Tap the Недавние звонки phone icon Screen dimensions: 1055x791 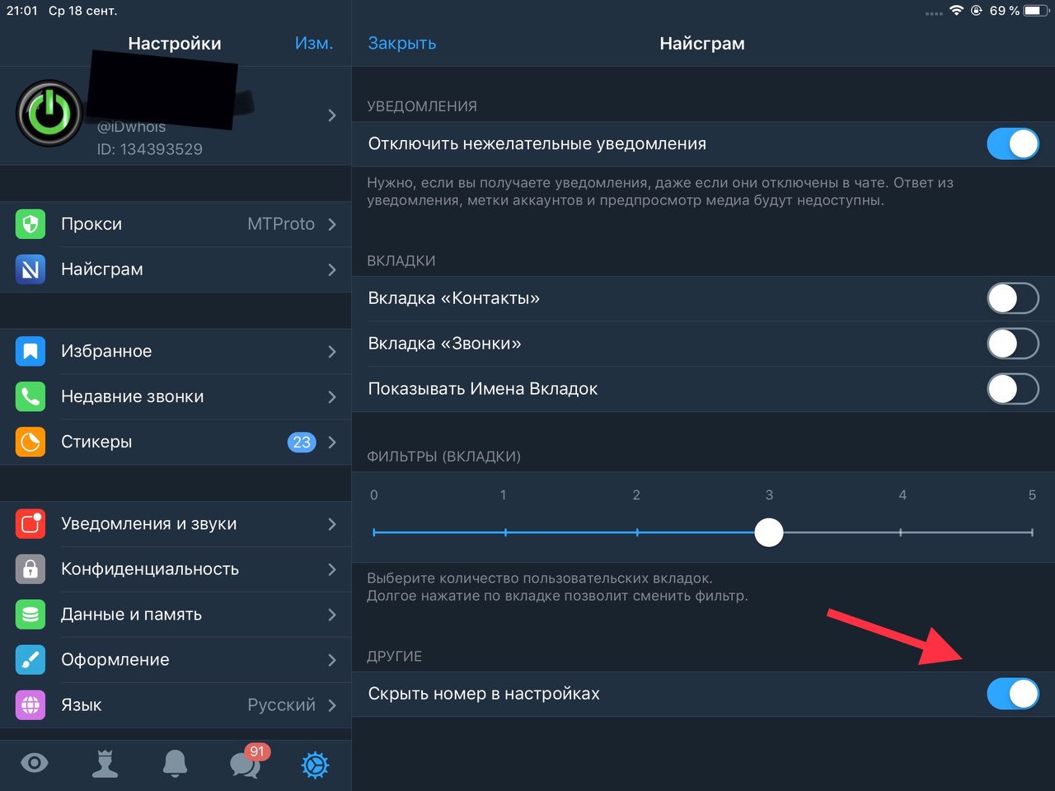[x=30, y=396]
